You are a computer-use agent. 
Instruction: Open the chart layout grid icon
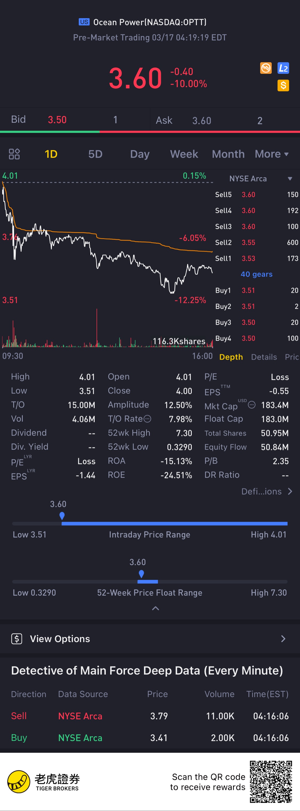(14, 154)
